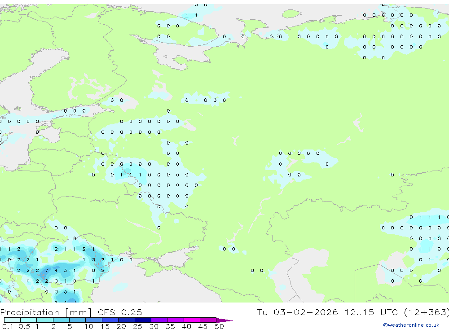
Task: Open the weatheronline.co.uk copyright link
Action: [411, 325]
